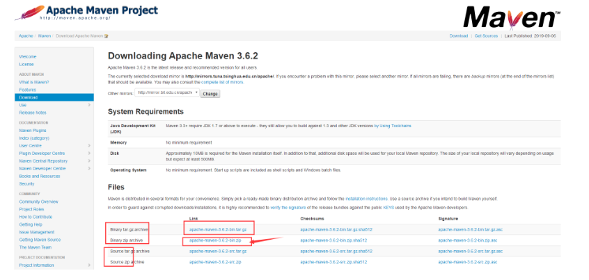
Task: Open apache-maven-3.6.2-bin.tar.gz.sha512 checksum
Action: coord(336,229)
